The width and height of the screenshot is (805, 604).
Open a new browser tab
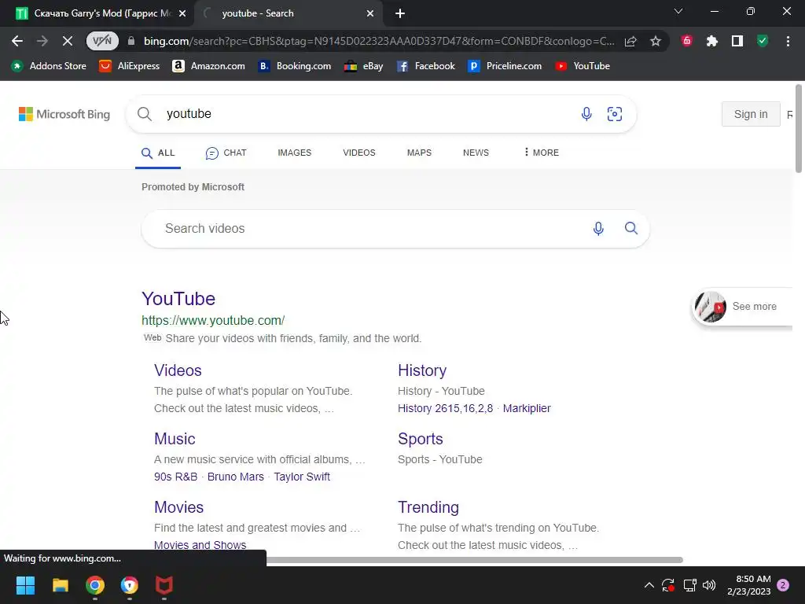tap(400, 13)
